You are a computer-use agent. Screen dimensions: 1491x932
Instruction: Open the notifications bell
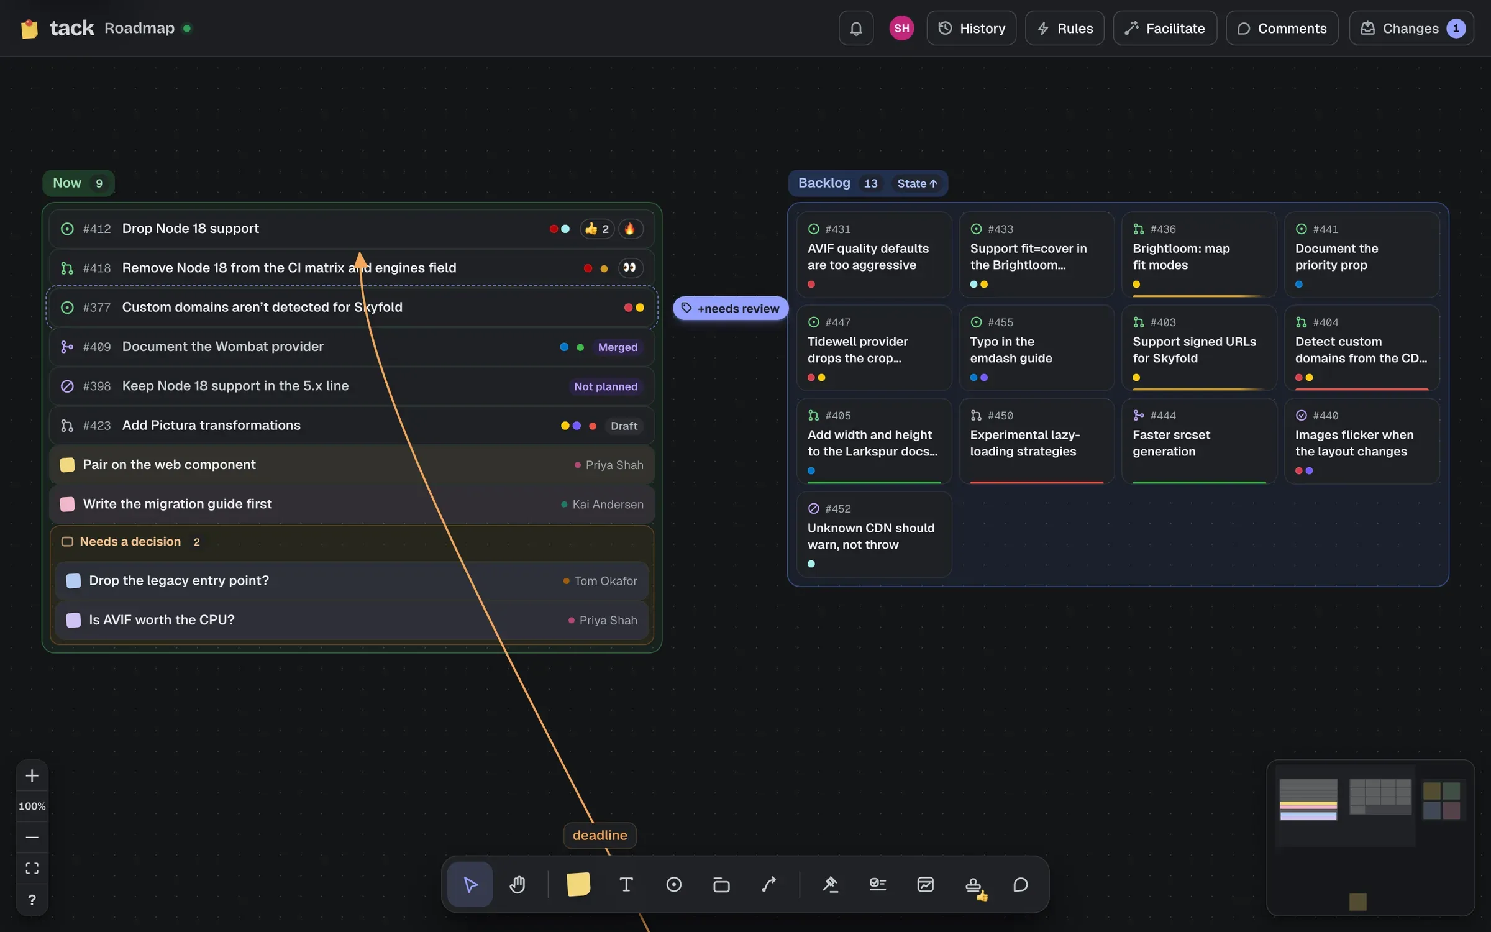pos(856,28)
